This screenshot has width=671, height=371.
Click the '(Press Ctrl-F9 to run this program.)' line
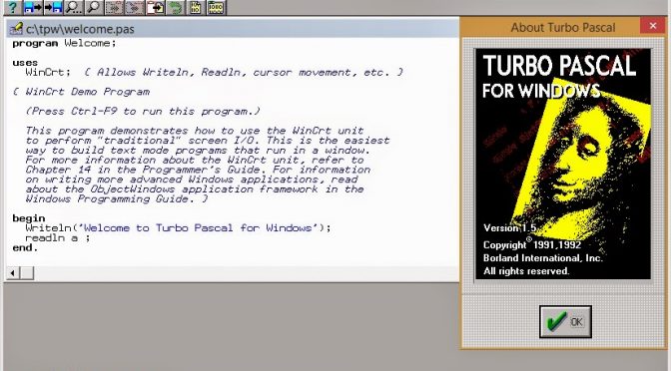143,111
